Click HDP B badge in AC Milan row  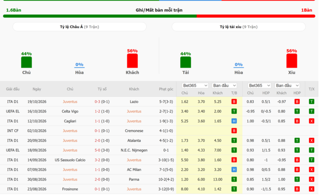pyautogui.click(x=297, y=170)
